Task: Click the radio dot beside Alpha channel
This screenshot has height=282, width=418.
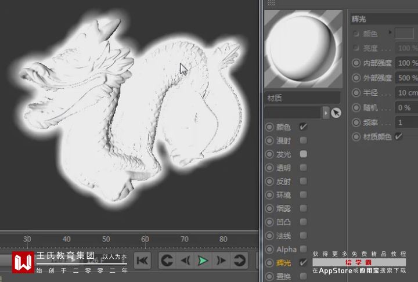Action: (269, 250)
